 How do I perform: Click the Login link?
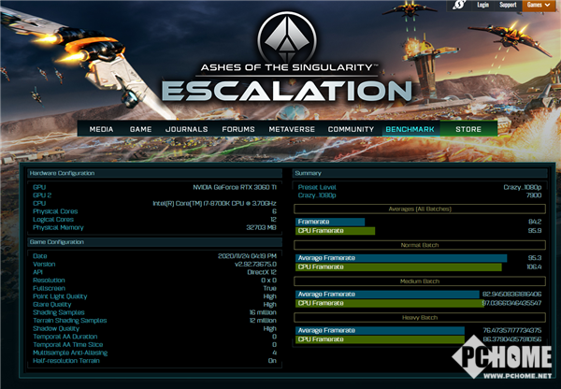[482, 6]
